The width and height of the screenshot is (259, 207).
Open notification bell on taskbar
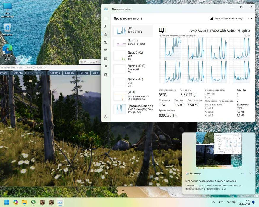253,202
